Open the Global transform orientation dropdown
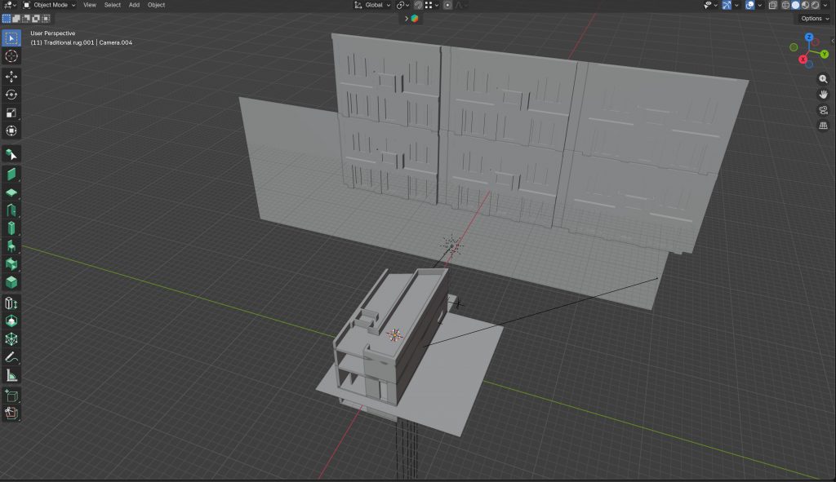The height and width of the screenshot is (482, 836). (x=373, y=5)
